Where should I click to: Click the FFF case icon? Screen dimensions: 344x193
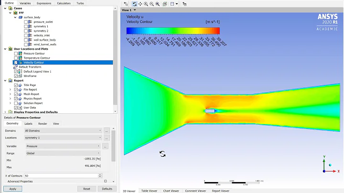[x=15, y=13]
